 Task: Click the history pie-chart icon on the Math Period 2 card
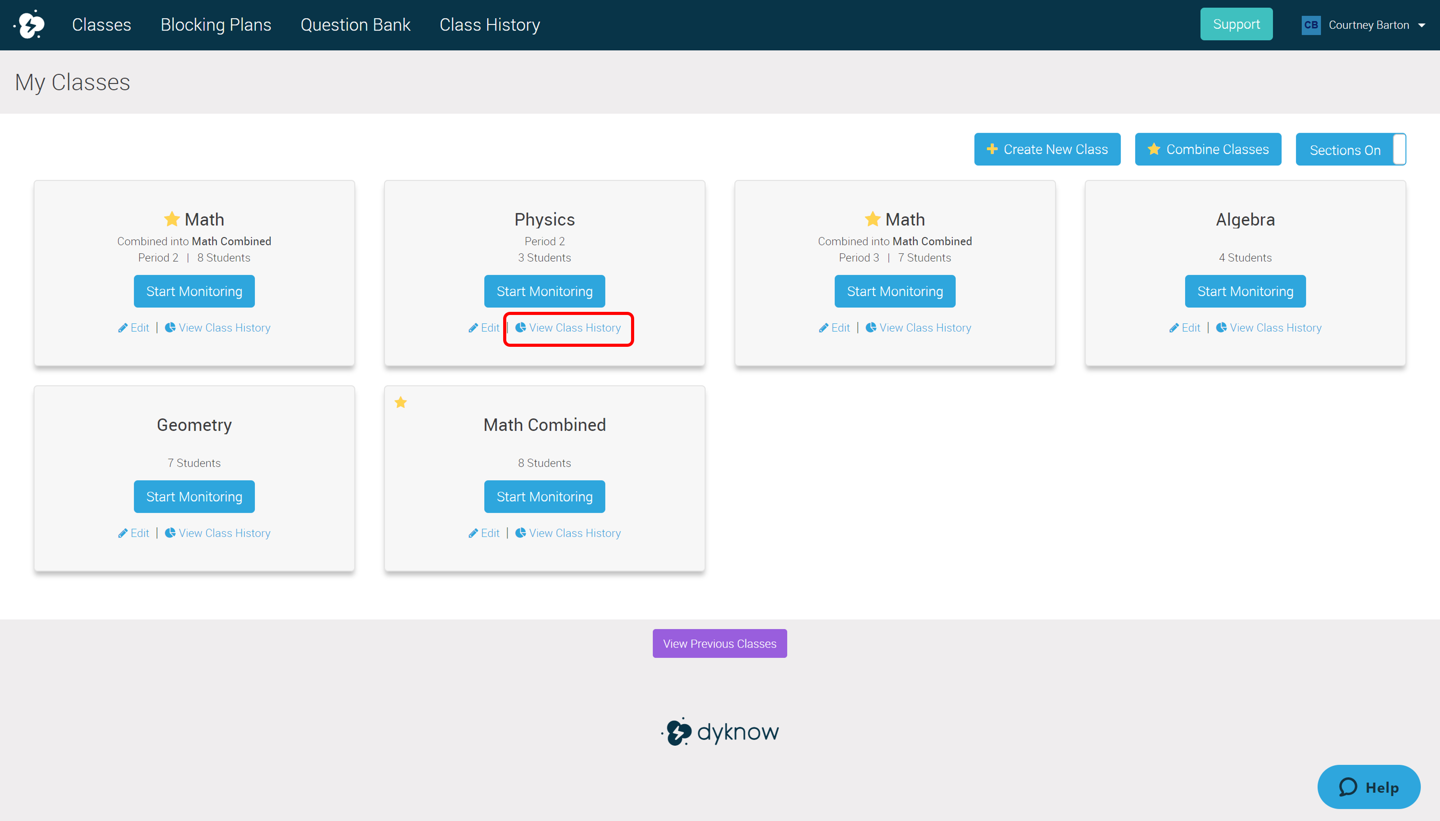pos(170,327)
